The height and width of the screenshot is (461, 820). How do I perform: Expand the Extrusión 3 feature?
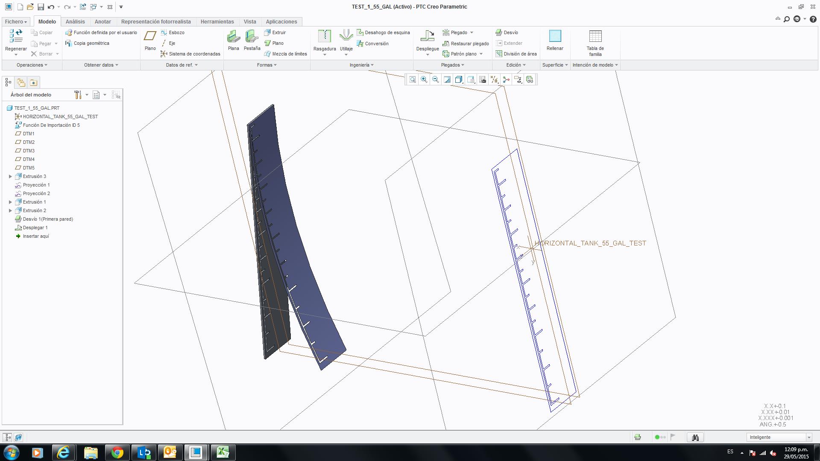pyautogui.click(x=10, y=176)
